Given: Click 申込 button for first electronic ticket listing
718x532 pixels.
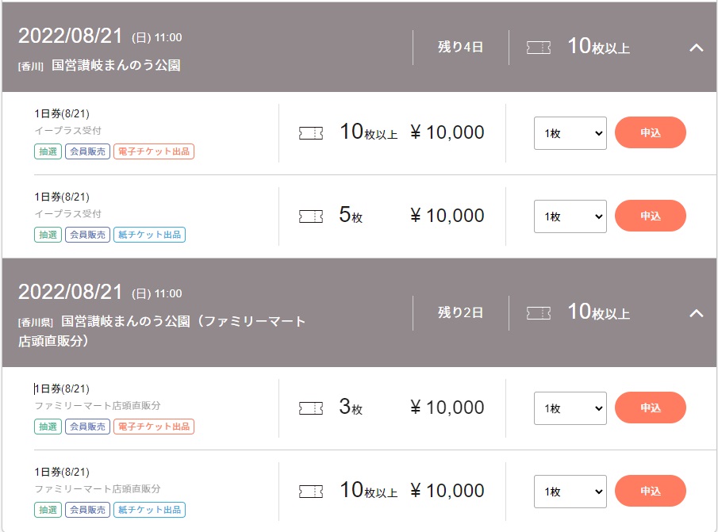Looking at the screenshot, I should tap(651, 132).
